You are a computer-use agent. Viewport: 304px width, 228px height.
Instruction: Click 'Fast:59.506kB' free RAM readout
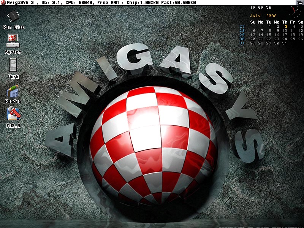[x=178, y=3]
